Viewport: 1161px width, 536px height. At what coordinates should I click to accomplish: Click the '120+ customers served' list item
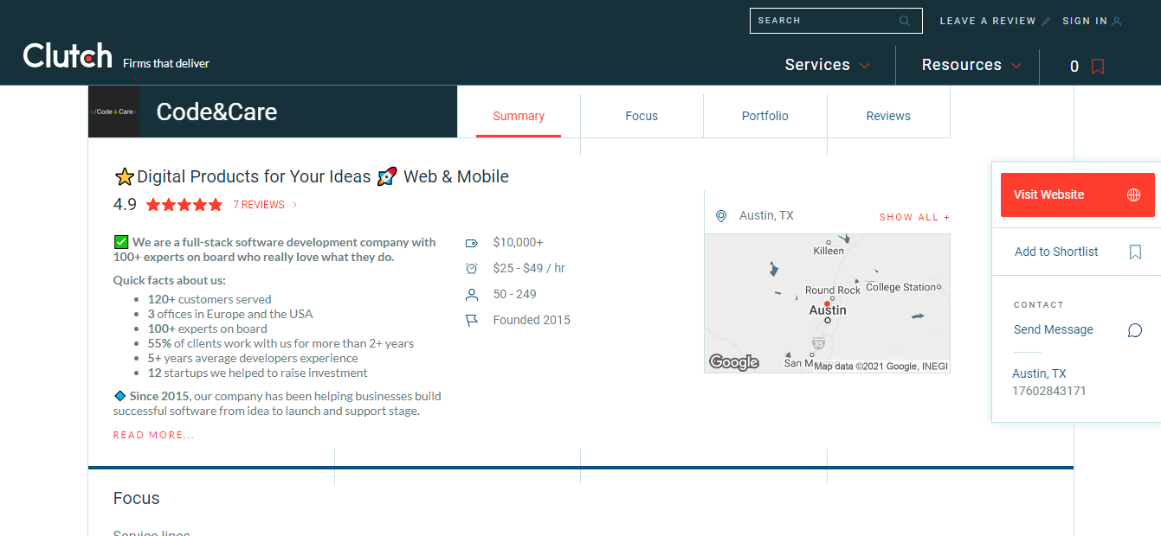(210, 299)
